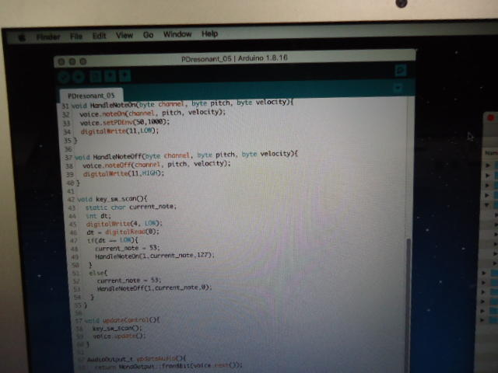Open the Help menu
498x373 pixels.
(209, 33)
